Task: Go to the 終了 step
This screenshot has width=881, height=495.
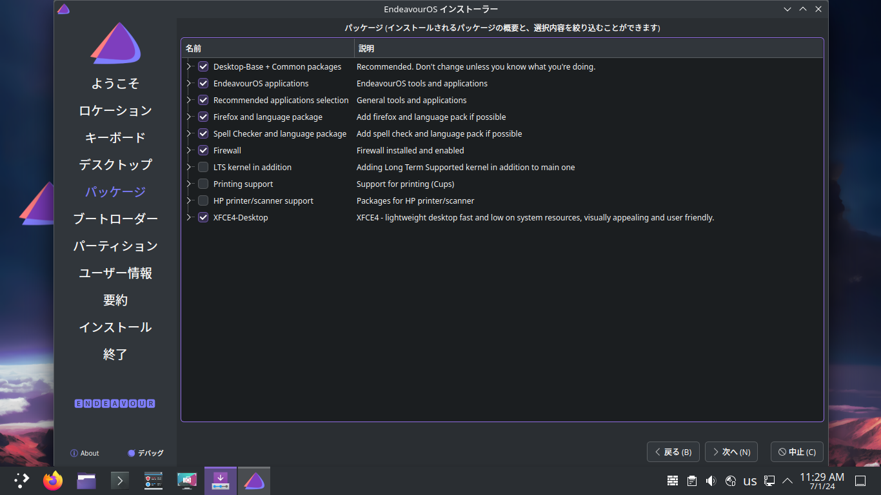Action: (115, 354)
